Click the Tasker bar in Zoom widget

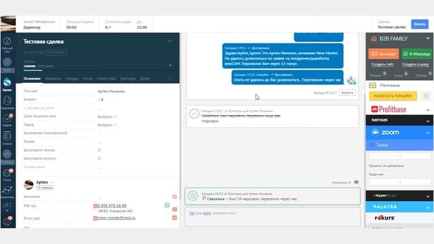click(399, 145)
